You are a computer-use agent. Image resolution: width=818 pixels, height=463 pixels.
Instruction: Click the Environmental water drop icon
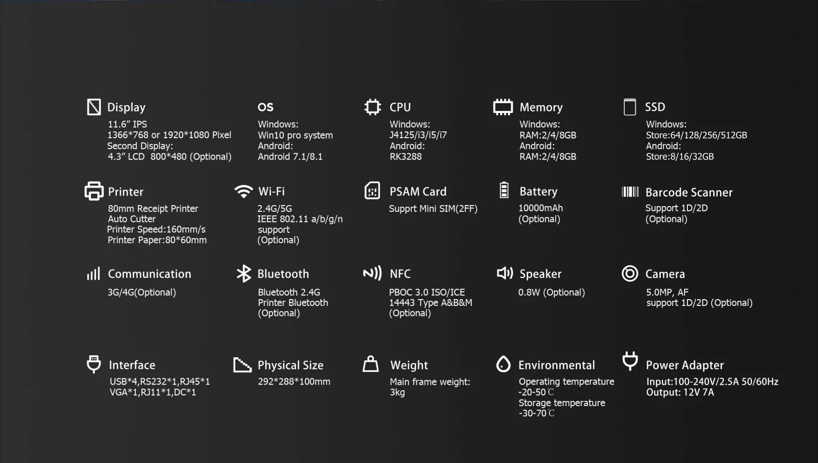point(503,364)
